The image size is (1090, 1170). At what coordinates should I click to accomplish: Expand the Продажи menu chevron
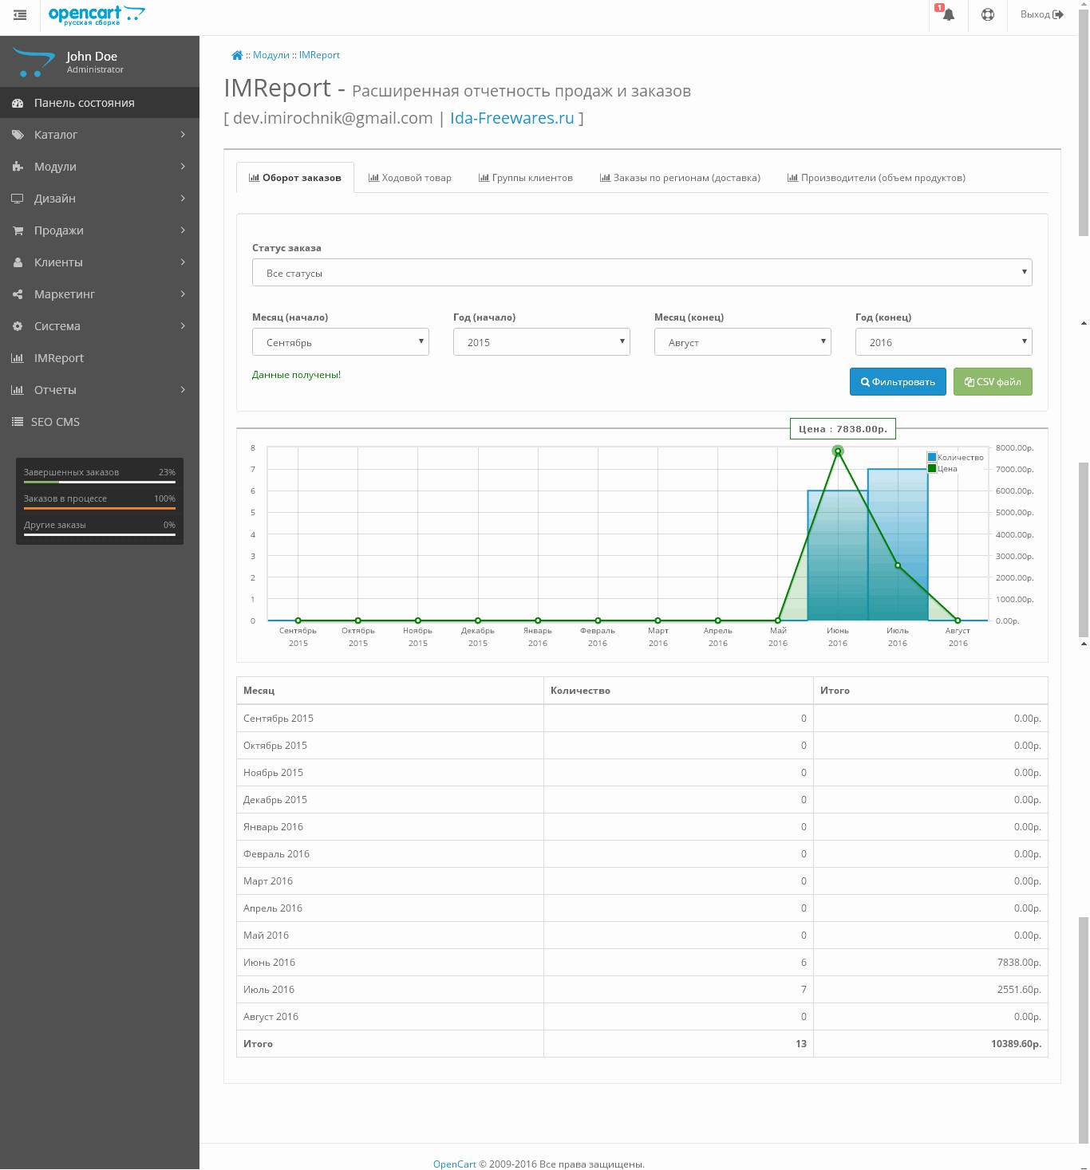[183, 230]
